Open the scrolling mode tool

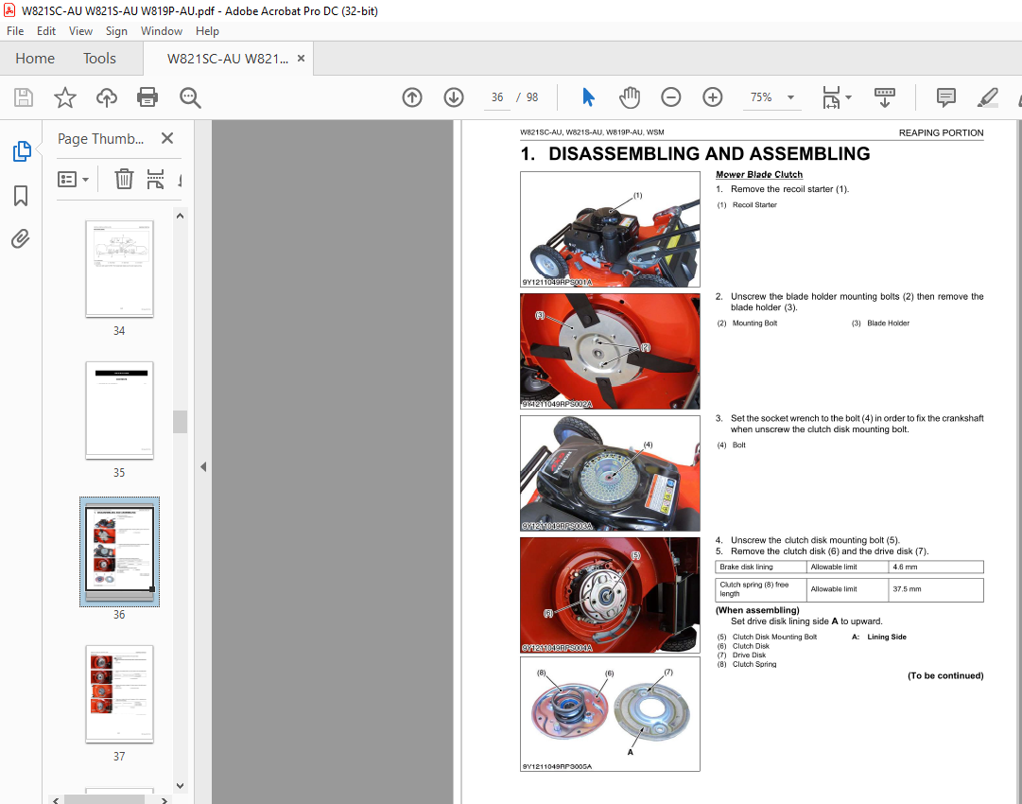(x=885, y=97)
